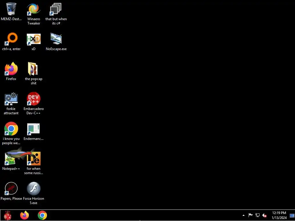Expand the hidden tray icons arrow
Screen dimensions: 295x221
click(243, 215)
